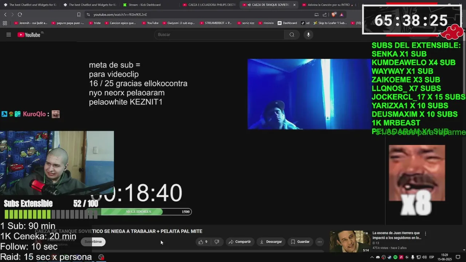Viewport: 466px width, 262px height.
Task: Close the CAEZA DE TANQUE SOVIETICO tab
Action: point(294,5)
